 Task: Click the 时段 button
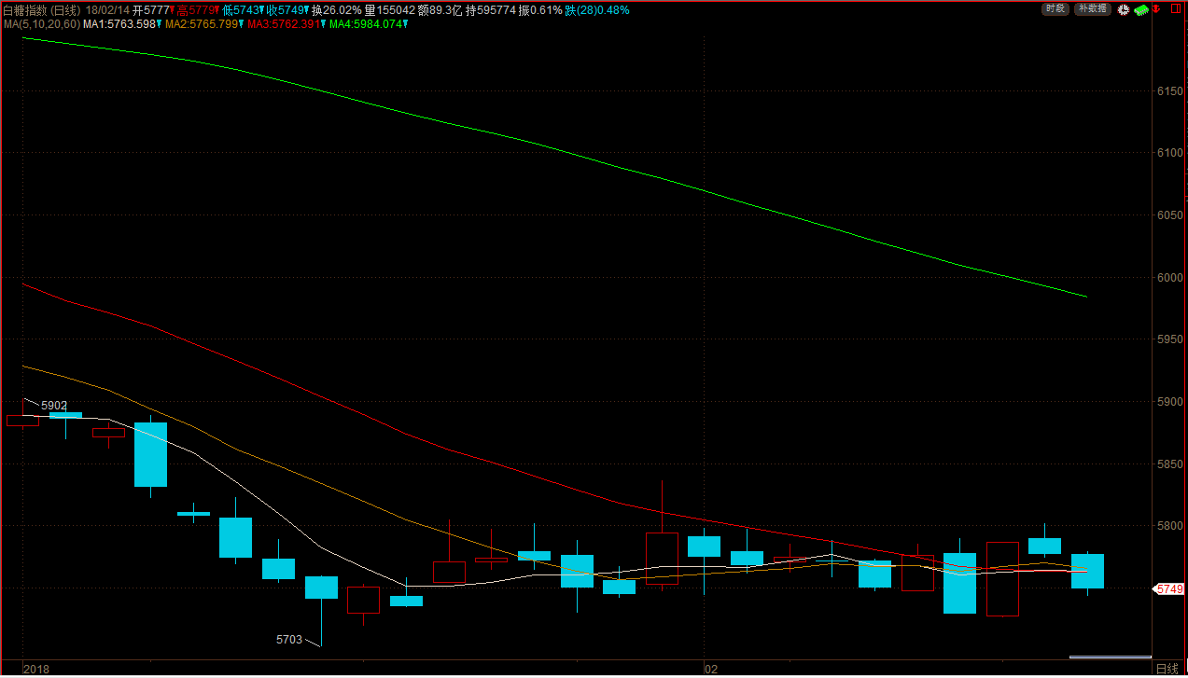pos(1055,9)
